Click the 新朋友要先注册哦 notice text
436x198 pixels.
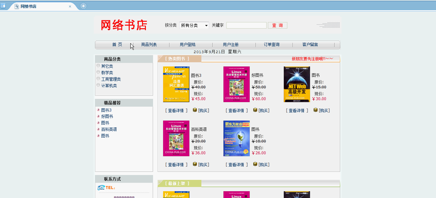point(312,59)
